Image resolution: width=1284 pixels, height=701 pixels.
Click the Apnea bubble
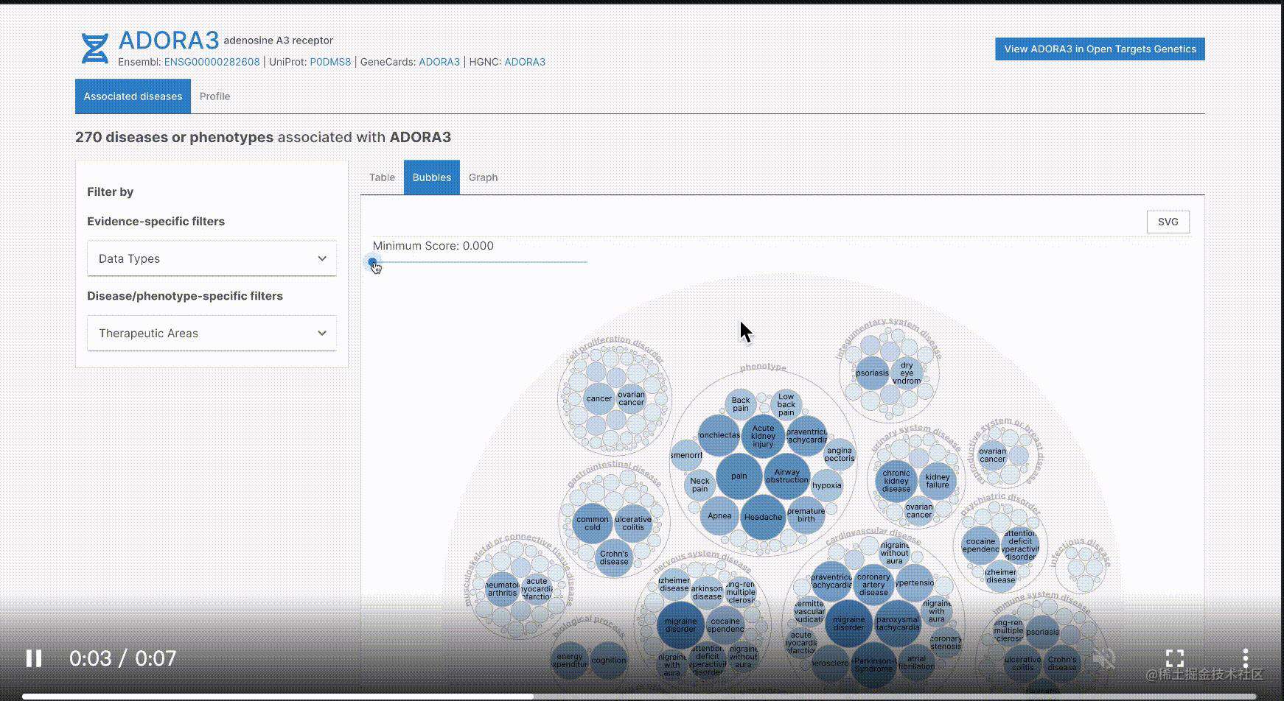(719, 515)
